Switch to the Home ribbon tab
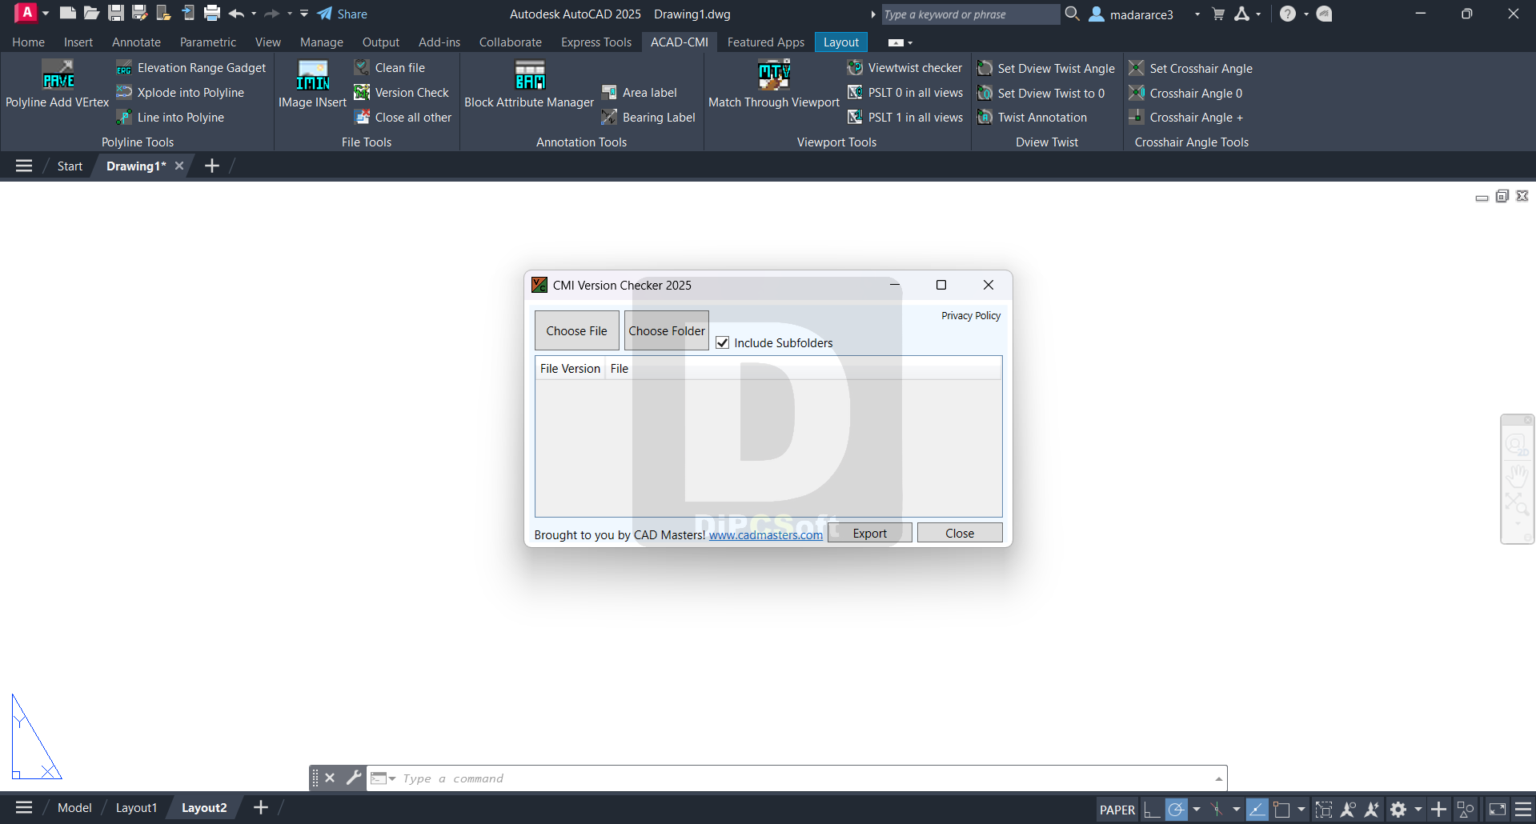 point(28,42)
